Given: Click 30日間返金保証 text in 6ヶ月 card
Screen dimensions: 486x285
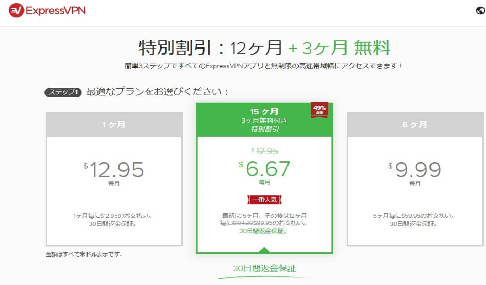Looking at the screenshot, I should pos(413,224).
